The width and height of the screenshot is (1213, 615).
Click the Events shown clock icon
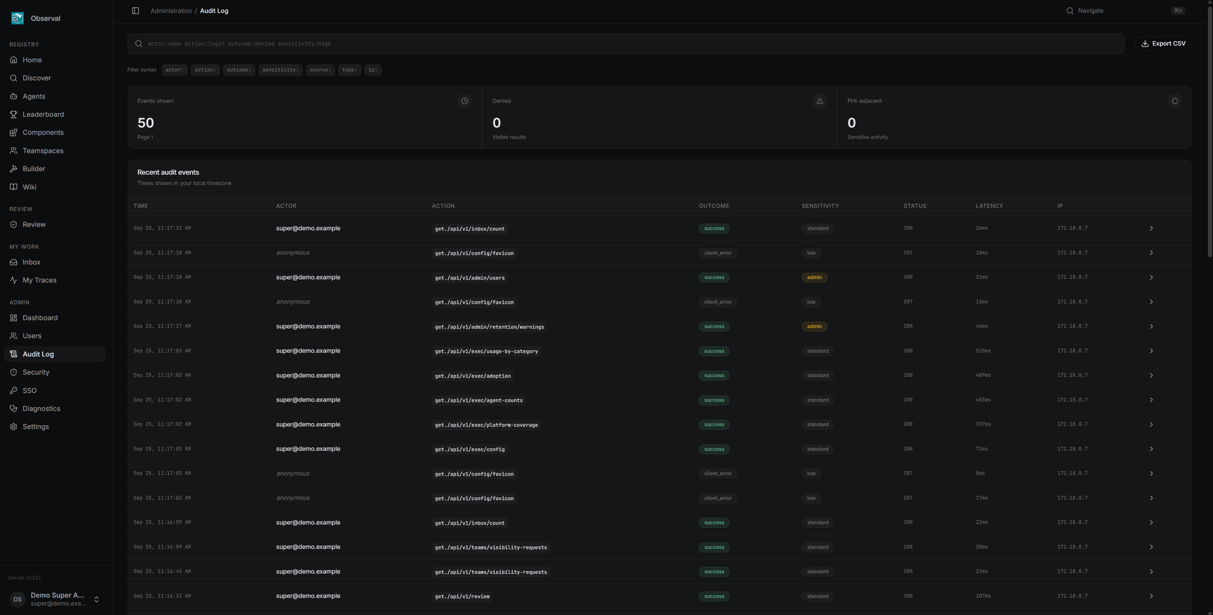464,101
